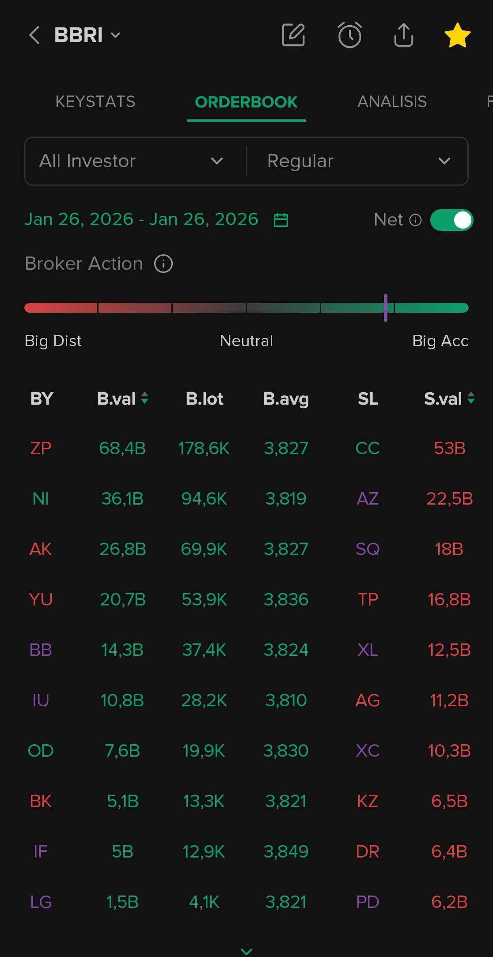Toggle the yellow favorite star

457,35
